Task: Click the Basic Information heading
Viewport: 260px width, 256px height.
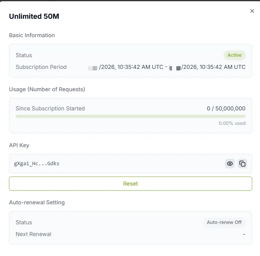Action: 32,35
